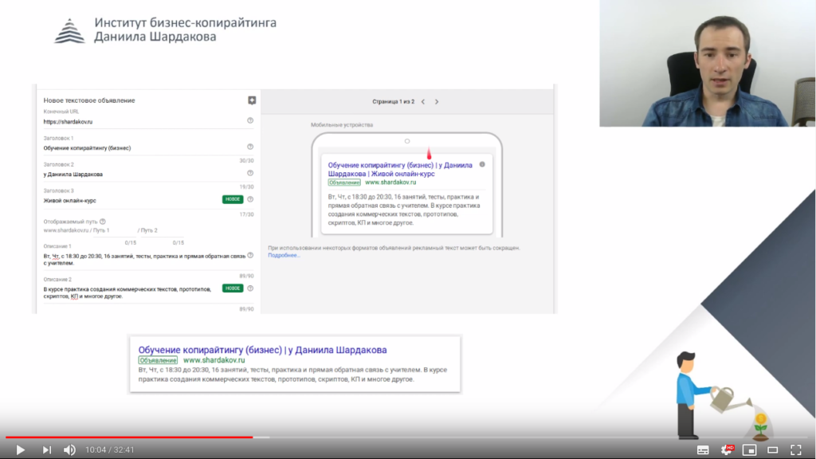This screenshot has width=816, height=459.
Task: Click Мобильные устройства label
Action: (342, 125)
